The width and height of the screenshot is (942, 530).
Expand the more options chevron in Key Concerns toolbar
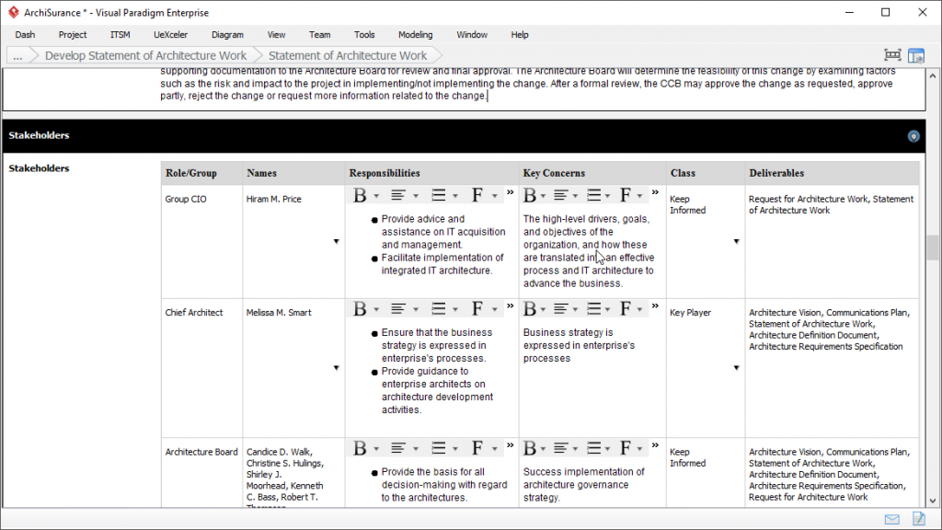[655, 190]
